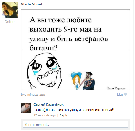This screenshot has width=135, height=131.
Task: Click Reply on Сергей's comment
Action: (64, 115)
